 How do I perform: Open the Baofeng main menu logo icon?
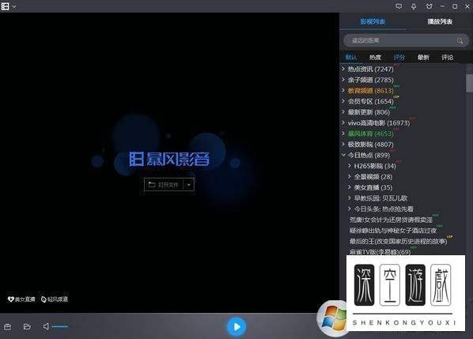pos(5,6)
